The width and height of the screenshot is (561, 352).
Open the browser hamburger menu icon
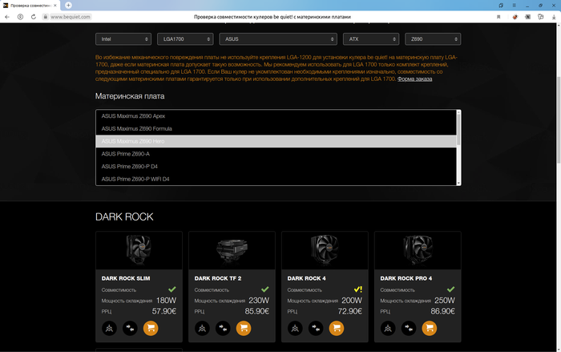[x=515, y=6]
